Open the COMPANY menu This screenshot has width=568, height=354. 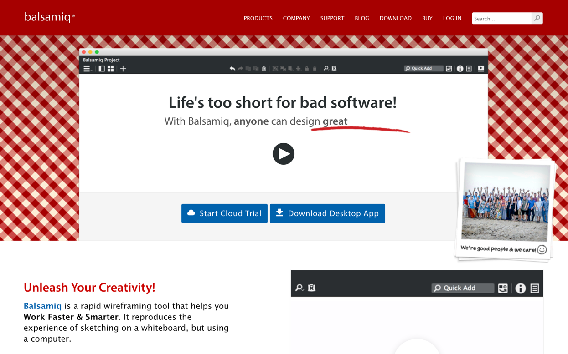(296, 18)
